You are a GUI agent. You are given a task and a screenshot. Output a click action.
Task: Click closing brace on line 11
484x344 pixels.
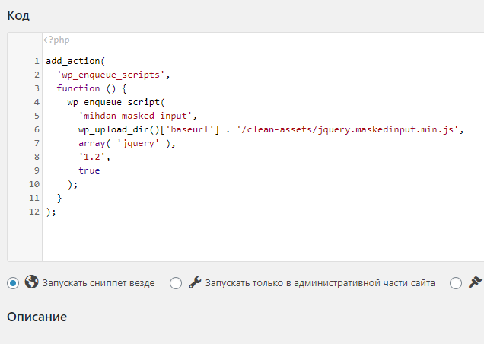pos(59,198)
